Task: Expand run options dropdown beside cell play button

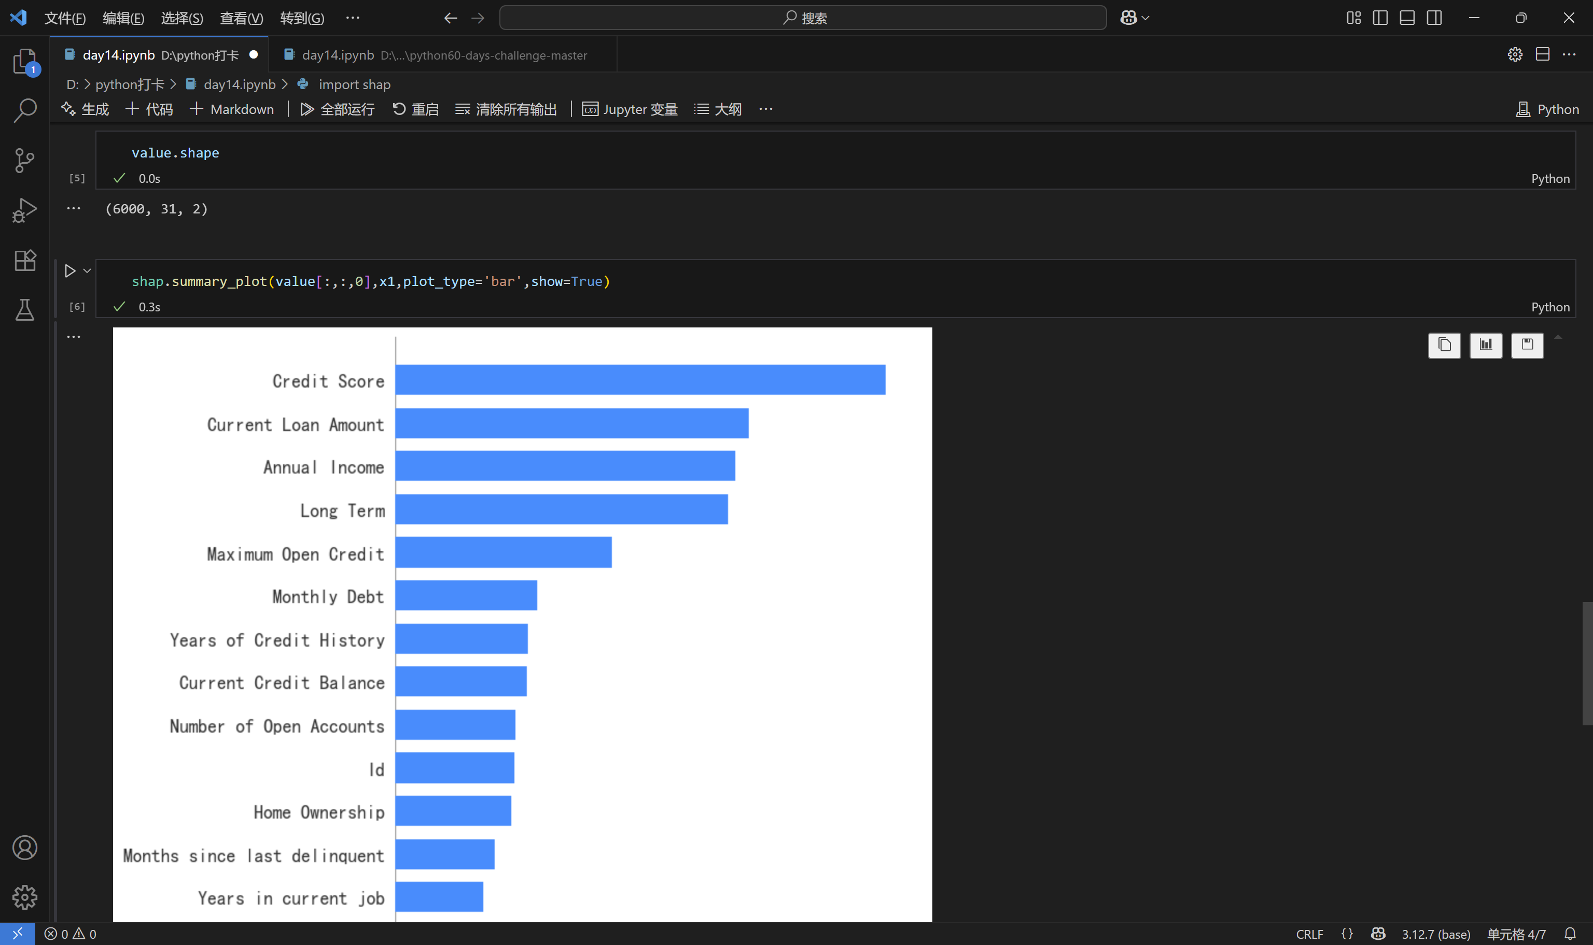Action: click(x=87, y=270)
